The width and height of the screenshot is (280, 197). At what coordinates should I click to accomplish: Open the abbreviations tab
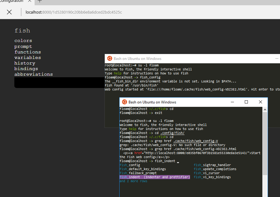point(34,74)
